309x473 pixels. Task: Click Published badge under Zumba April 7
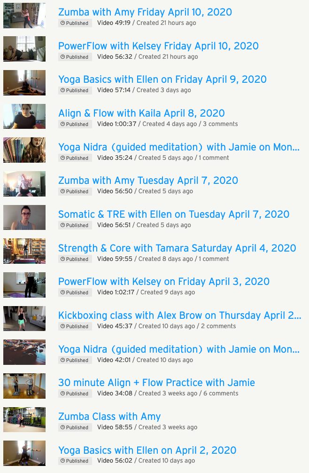pyautogui.click(x=74, y=191)
